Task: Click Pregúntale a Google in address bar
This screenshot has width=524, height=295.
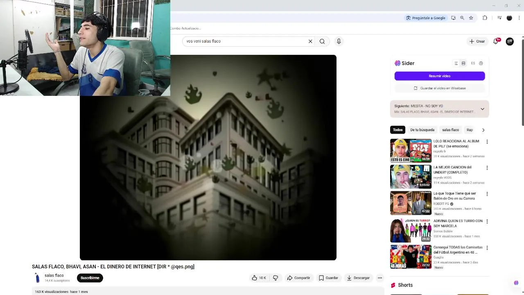Action: (425, 18)
